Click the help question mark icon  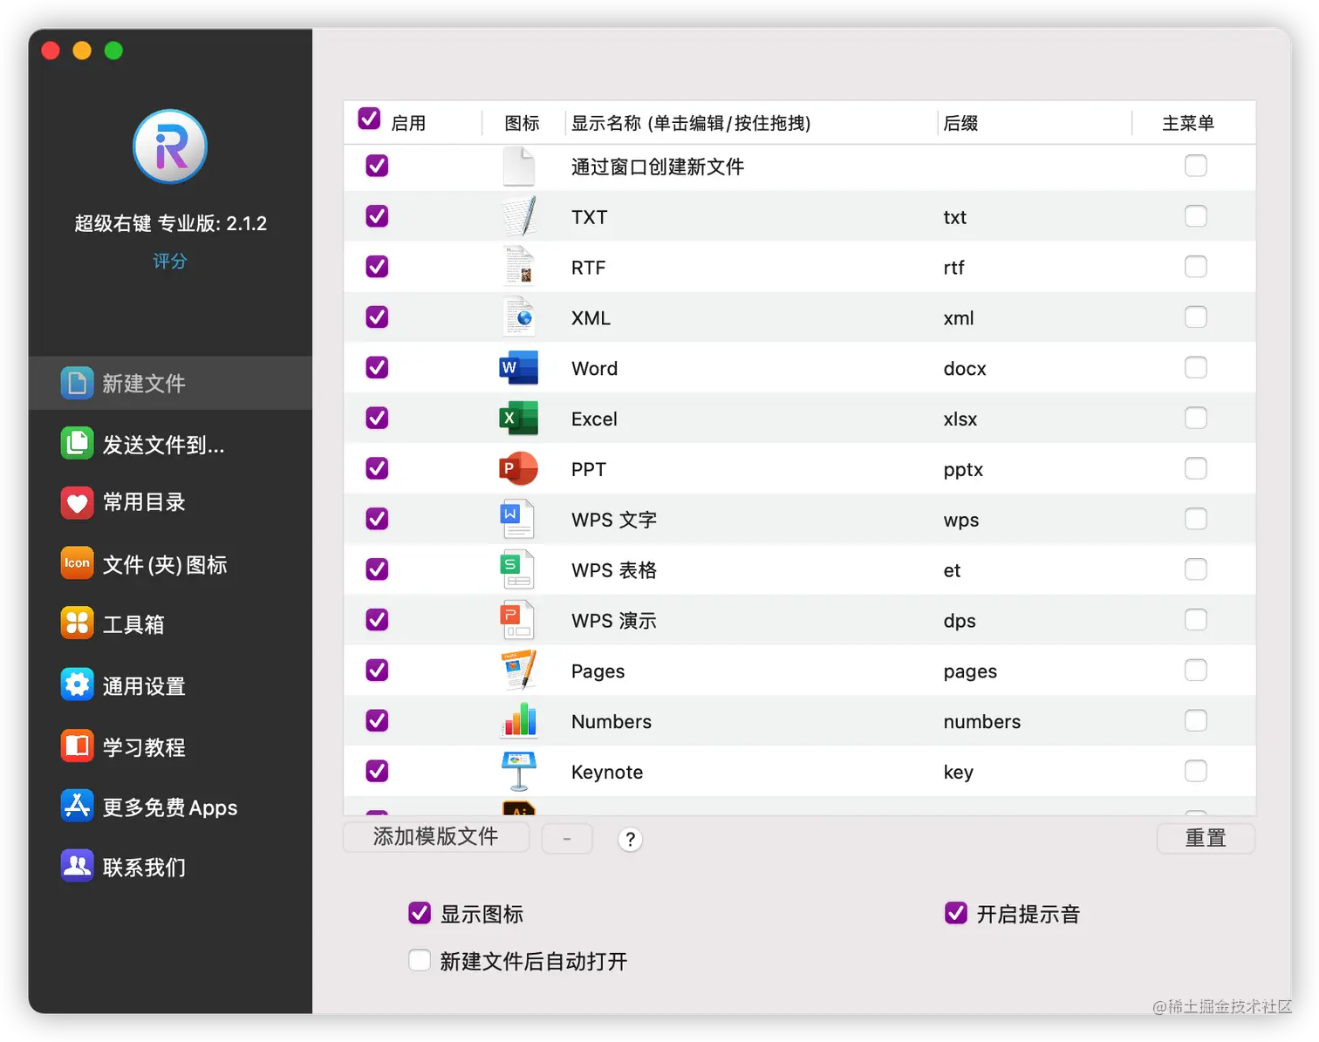630,839
